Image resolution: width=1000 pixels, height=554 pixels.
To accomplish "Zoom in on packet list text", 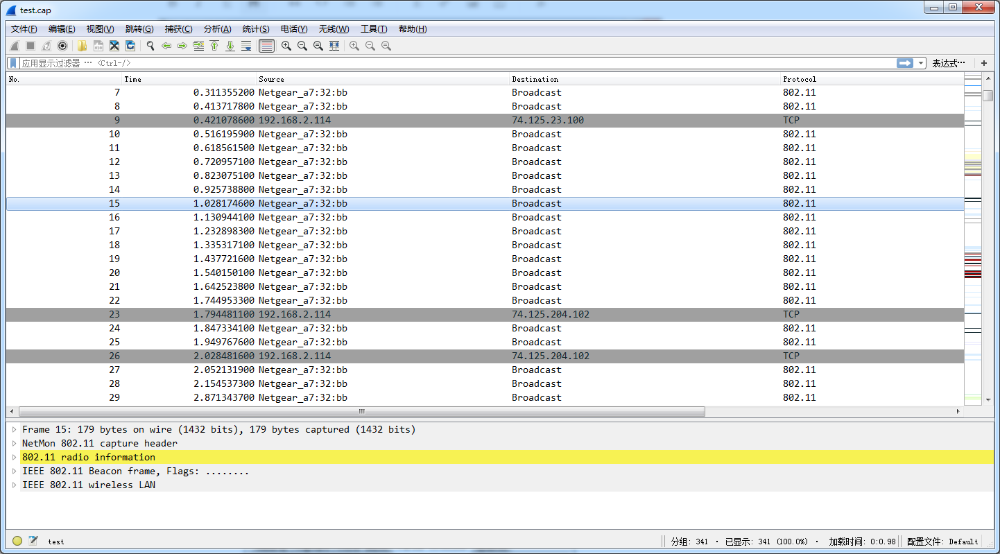I will (286, 46).
